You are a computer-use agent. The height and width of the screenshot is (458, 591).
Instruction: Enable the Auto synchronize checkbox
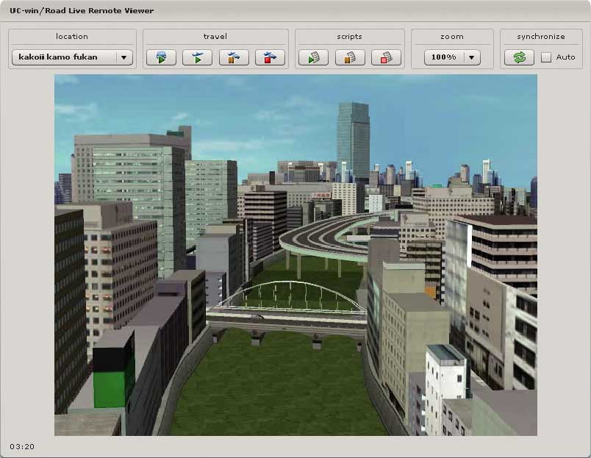(545, 57)
